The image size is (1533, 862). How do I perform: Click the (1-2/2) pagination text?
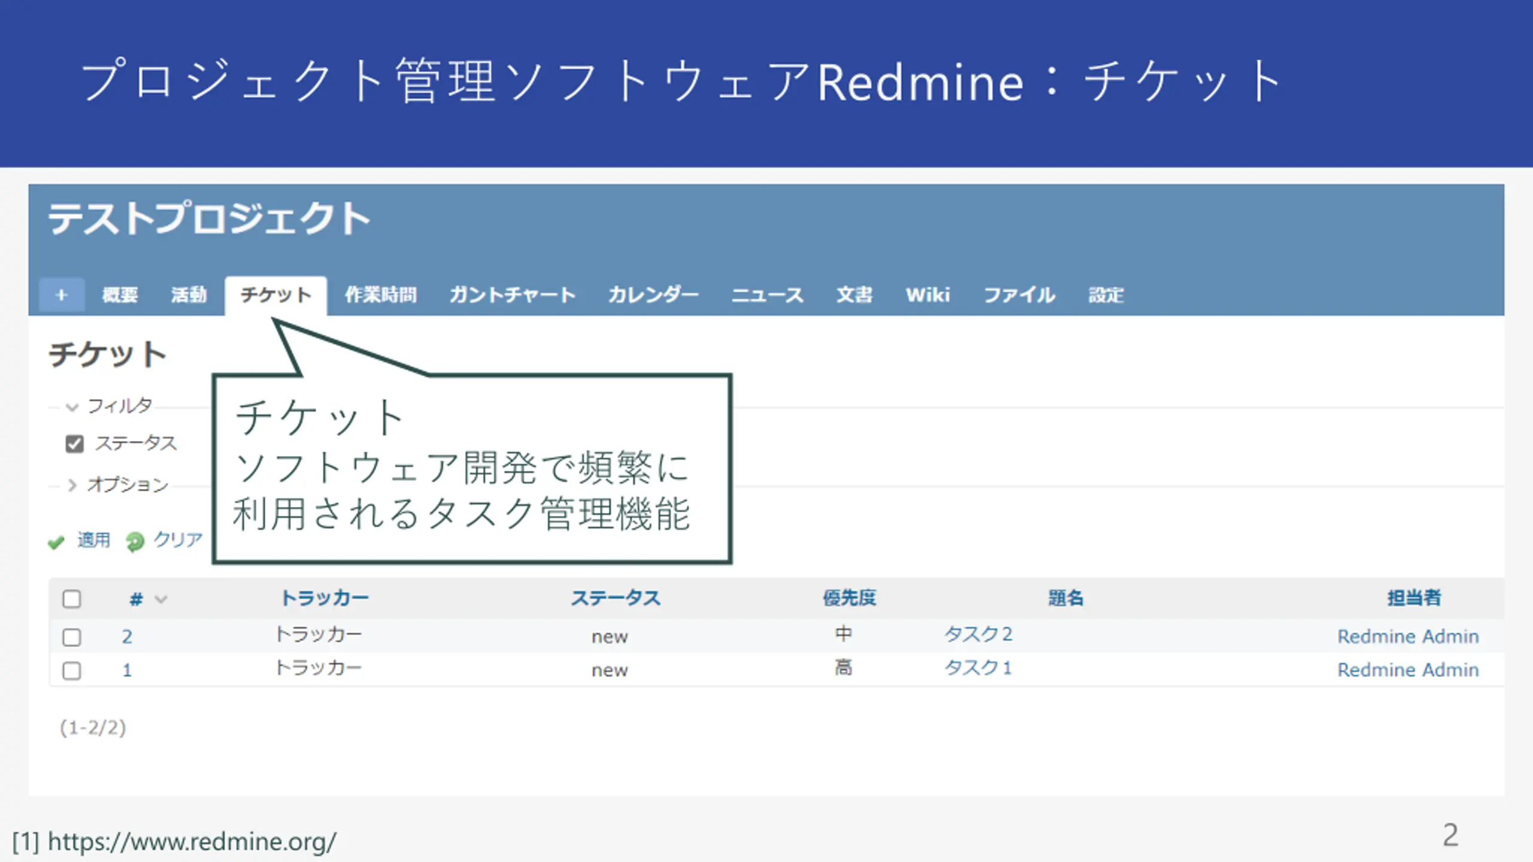[93, 728]
